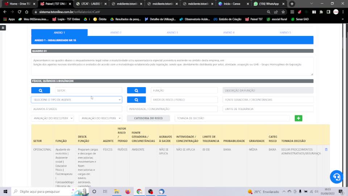Open browser side panel icon

328,12
